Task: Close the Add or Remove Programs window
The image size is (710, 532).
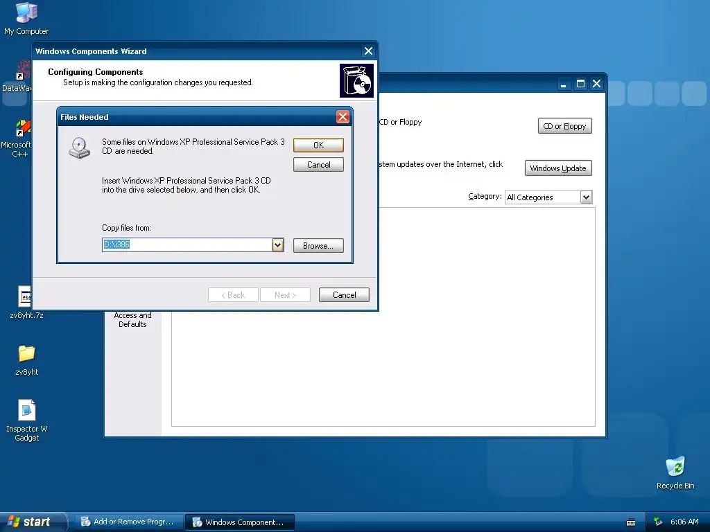Action: (597, 84)
